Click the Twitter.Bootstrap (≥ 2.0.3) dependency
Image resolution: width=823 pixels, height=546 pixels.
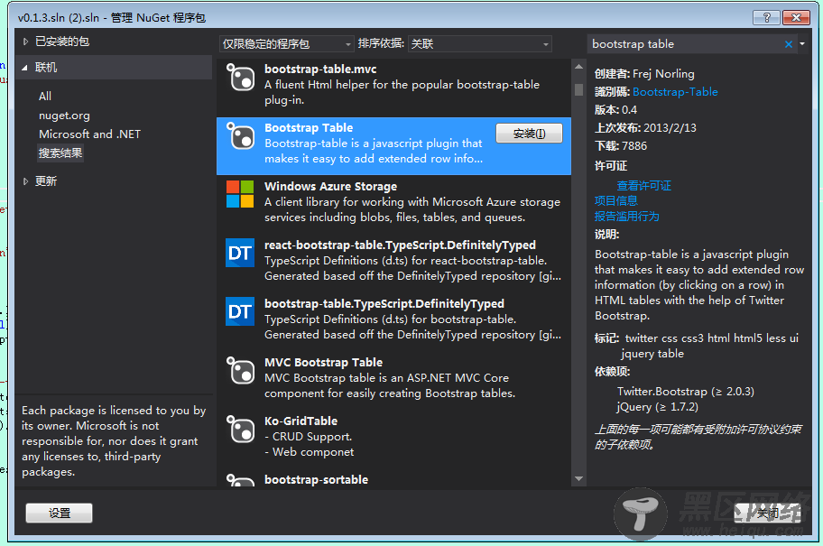pyautogui.click(x=686, y=392)
